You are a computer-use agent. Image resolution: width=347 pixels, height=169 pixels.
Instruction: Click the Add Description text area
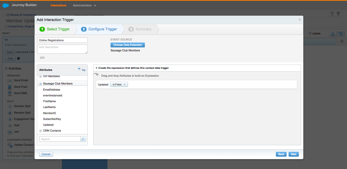point(62,49)
